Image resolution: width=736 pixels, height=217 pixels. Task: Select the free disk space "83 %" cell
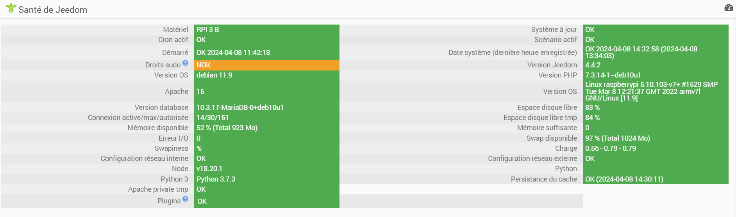point(592,108)
